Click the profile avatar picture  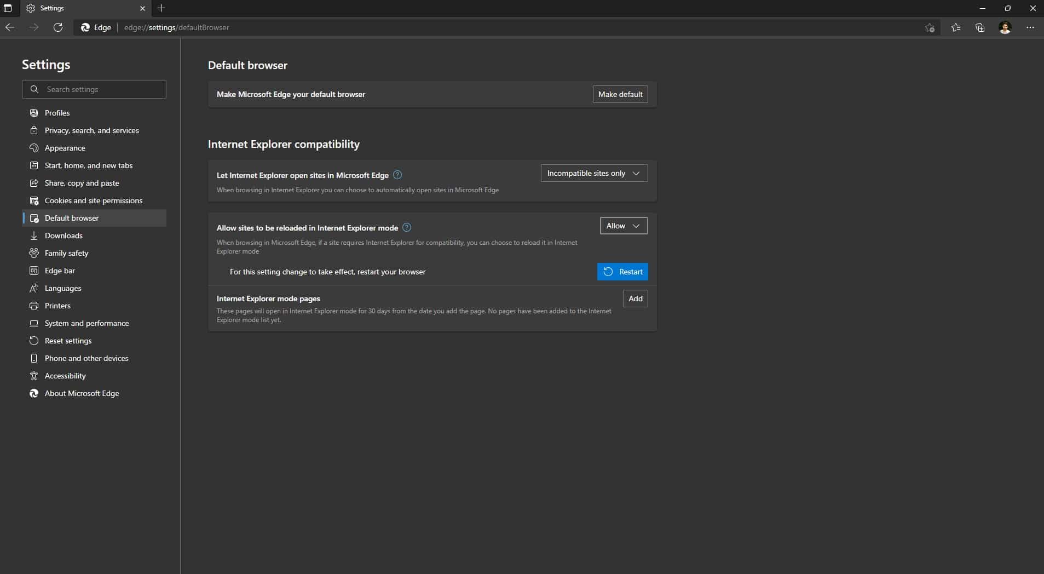pos(1005,27)
